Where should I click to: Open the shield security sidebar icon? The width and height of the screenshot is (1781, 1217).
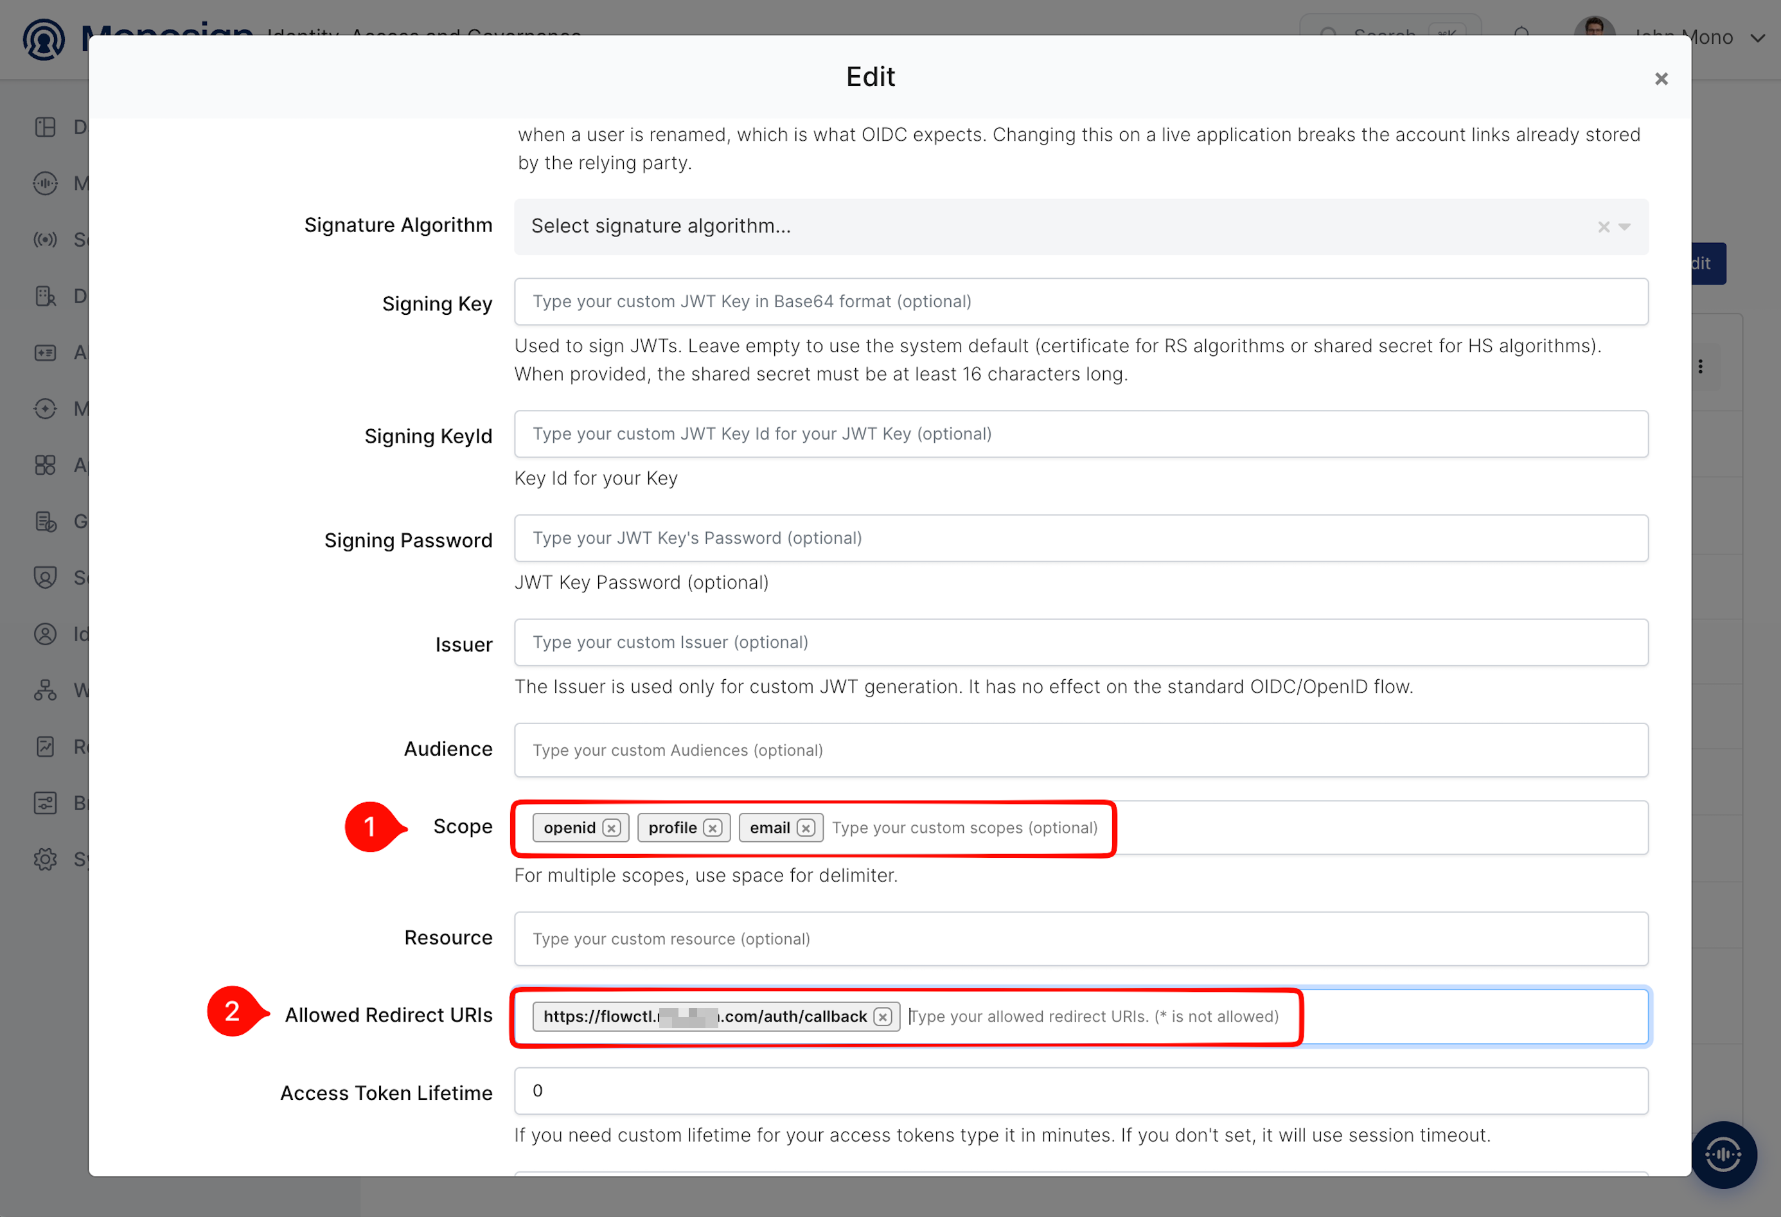click(x=45, y=578)
